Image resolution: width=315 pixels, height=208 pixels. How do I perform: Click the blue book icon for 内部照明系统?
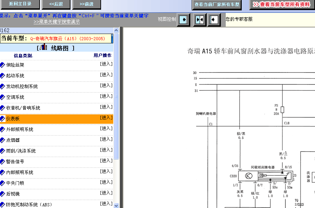(x=2, y=173)
